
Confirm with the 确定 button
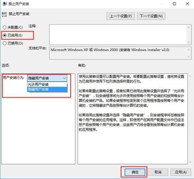tap(135, 172)
